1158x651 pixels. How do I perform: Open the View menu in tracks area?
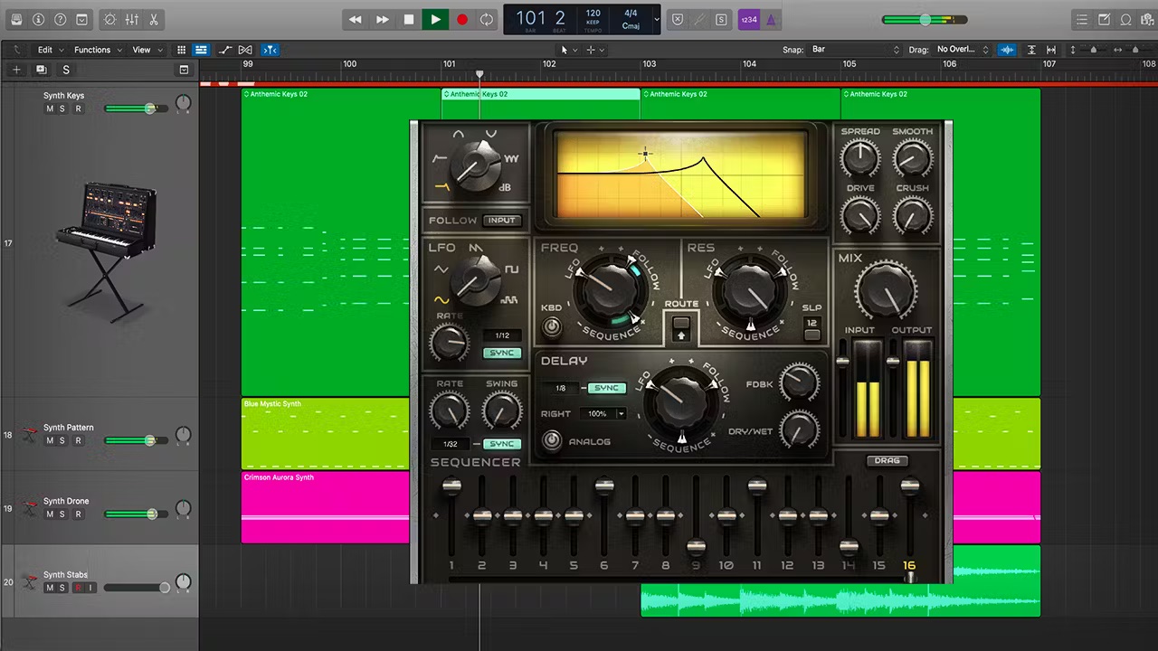coord(147,50)
